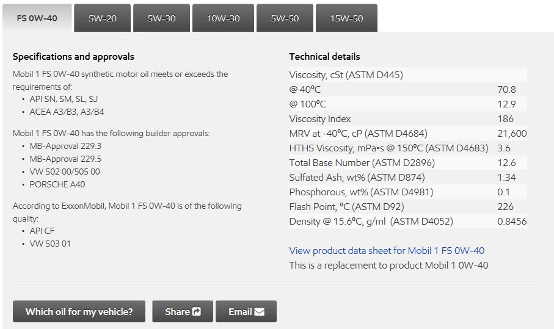
Task: Click the Density value 0.8456
Action: [x=512, y=222]
